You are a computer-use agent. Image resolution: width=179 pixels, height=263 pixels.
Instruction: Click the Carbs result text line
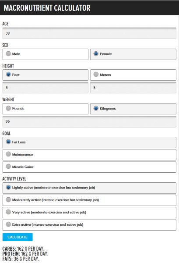pos(24,249)
